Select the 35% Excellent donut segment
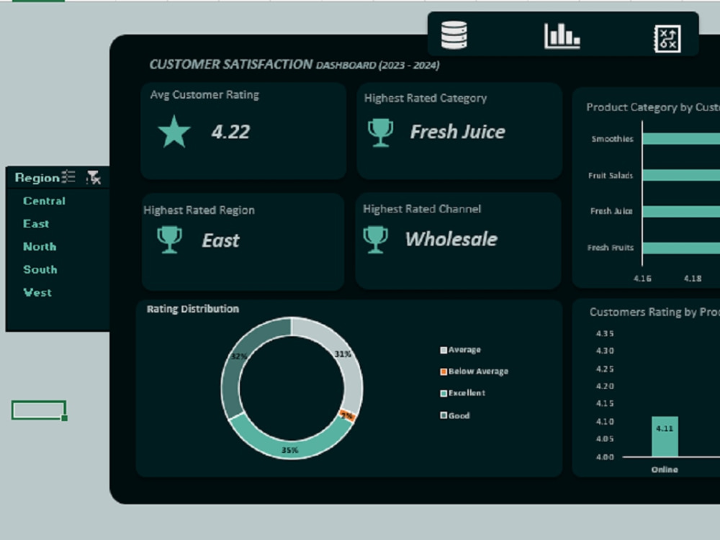 pyautogui.click(x=291, y=449)
